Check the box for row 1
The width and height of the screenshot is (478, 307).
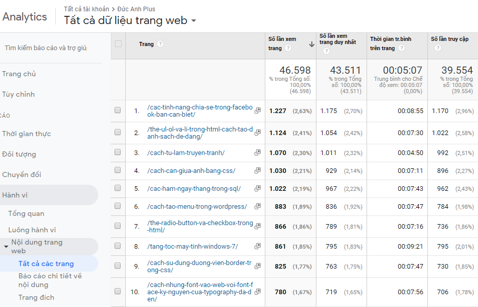coord(118,111)
